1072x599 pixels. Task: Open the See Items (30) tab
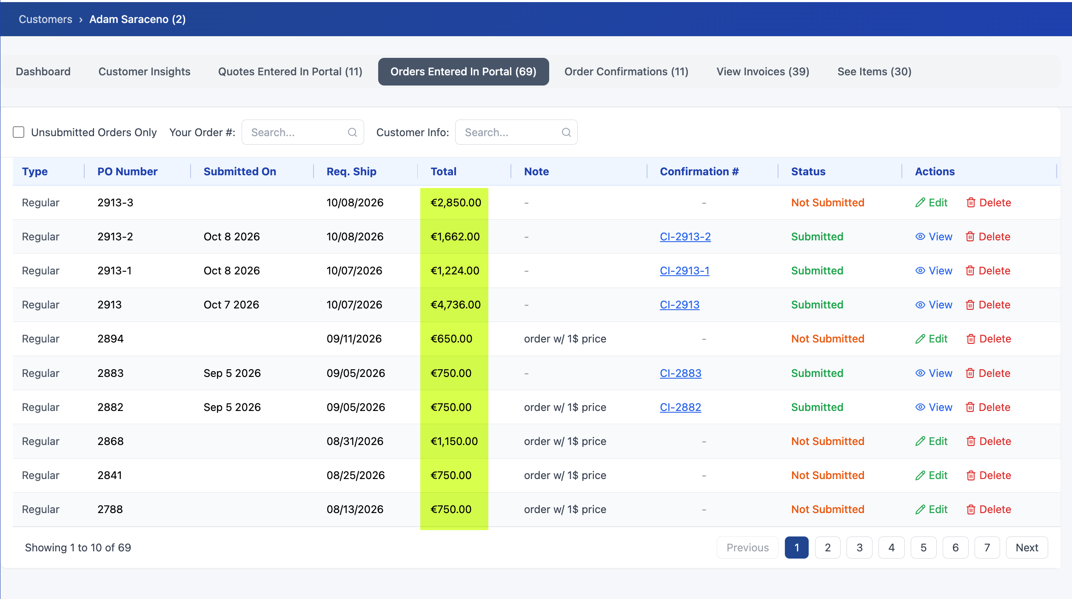[x=874, y=71]
